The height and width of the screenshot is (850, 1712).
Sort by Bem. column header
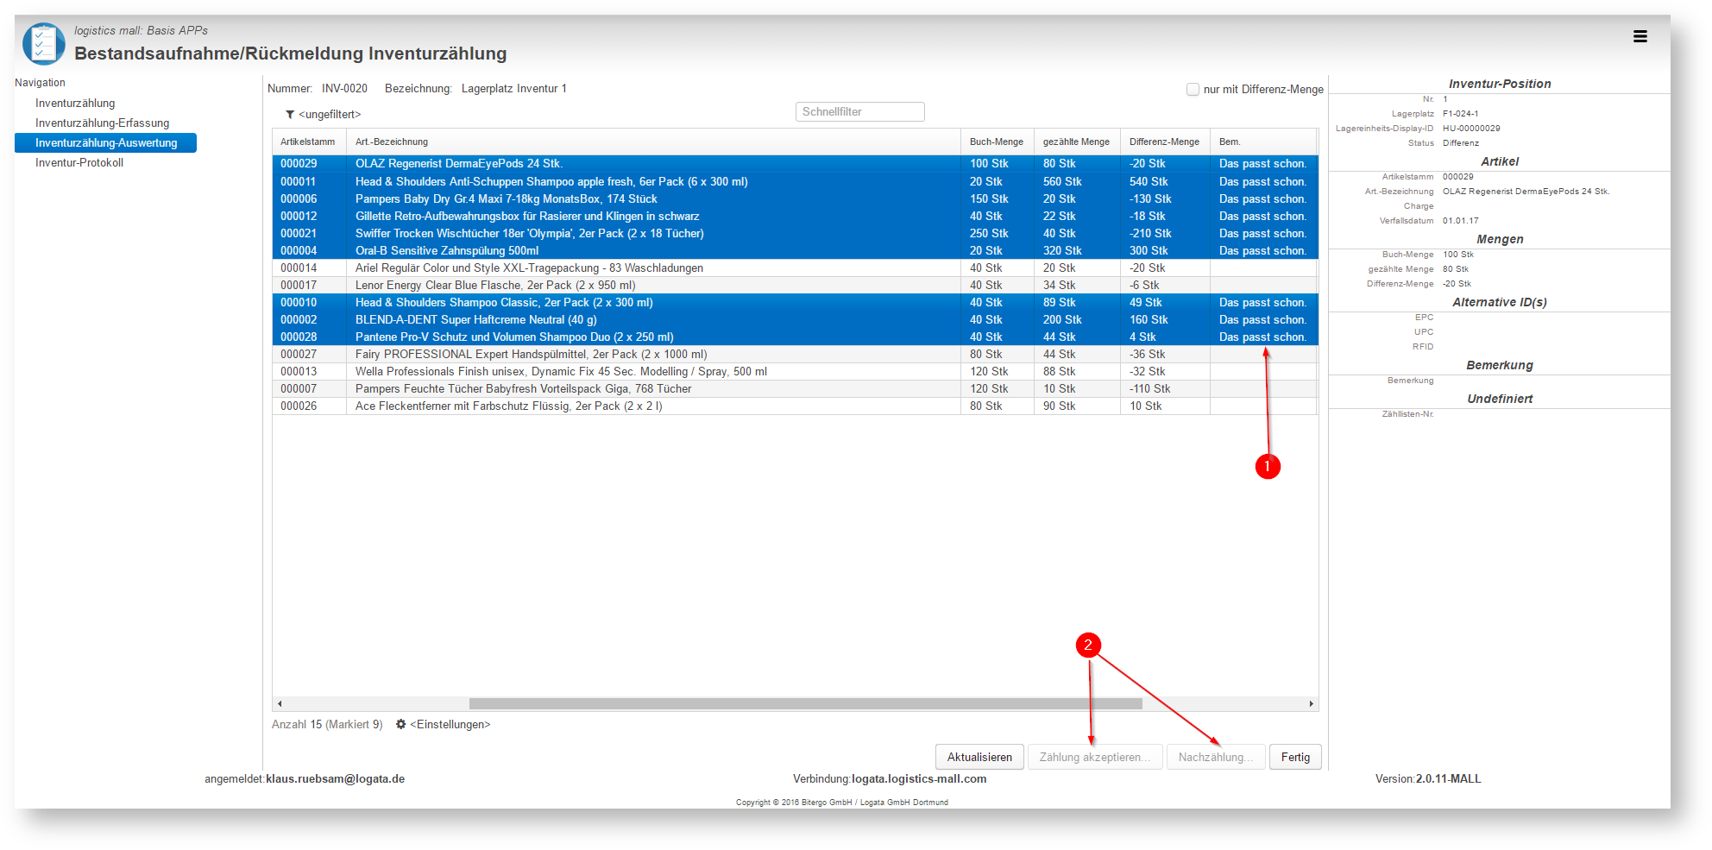pyautogui.click(x=1263, y=142)
